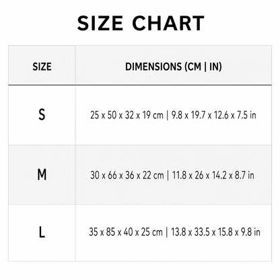This screenshot has height=280, width=280.
Task: Click the '25 x 50 x 32 x 19 cm' value
Action: coord(127,115)
